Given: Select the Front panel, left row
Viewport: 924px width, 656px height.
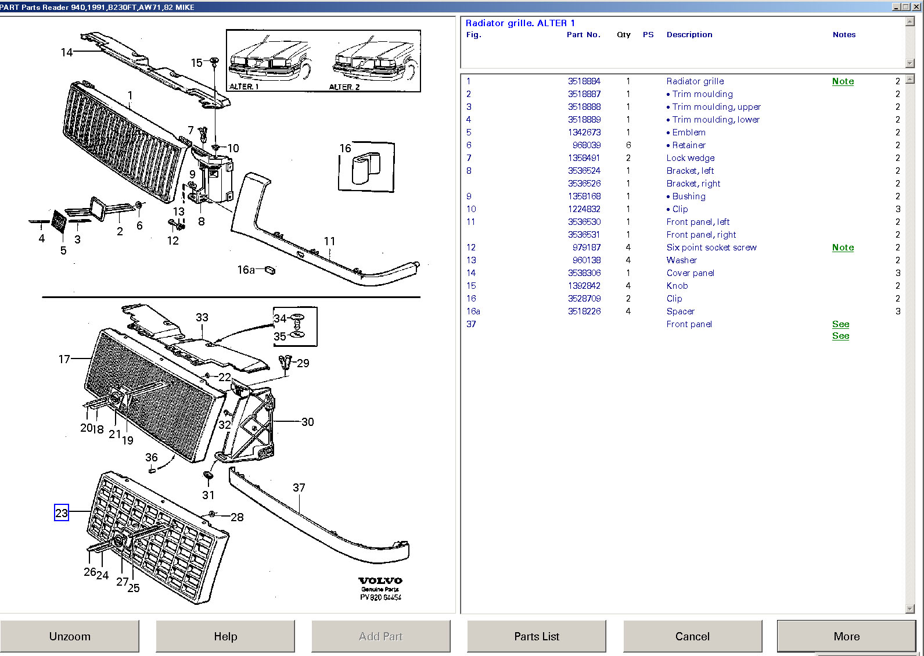Looking at the screenshot, I should coord(683,222).
